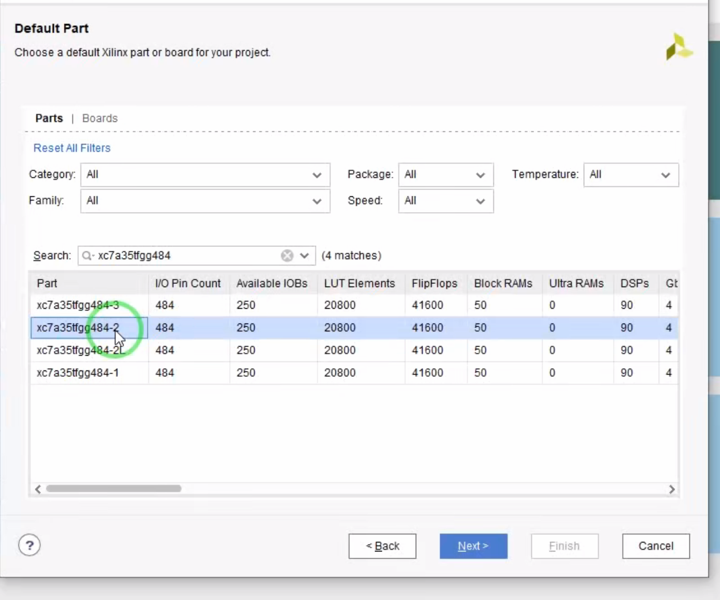
Task: Sort by FlipFlops column header
Action: tap(436, 283)
